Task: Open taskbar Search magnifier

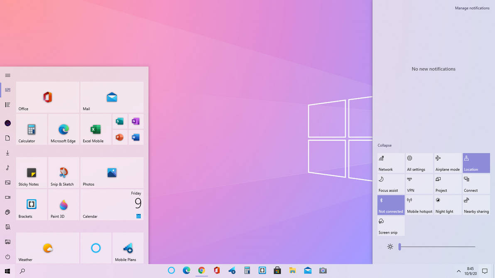Action: (22, 271)
